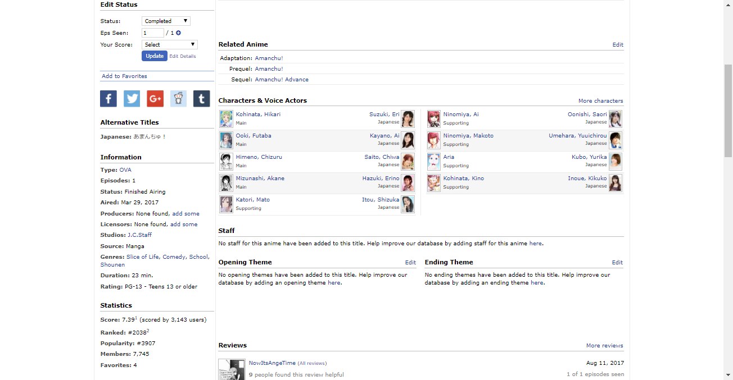The image size is (733, 380).
Task: Click Add to Favorites
Action: coord(124,76)
